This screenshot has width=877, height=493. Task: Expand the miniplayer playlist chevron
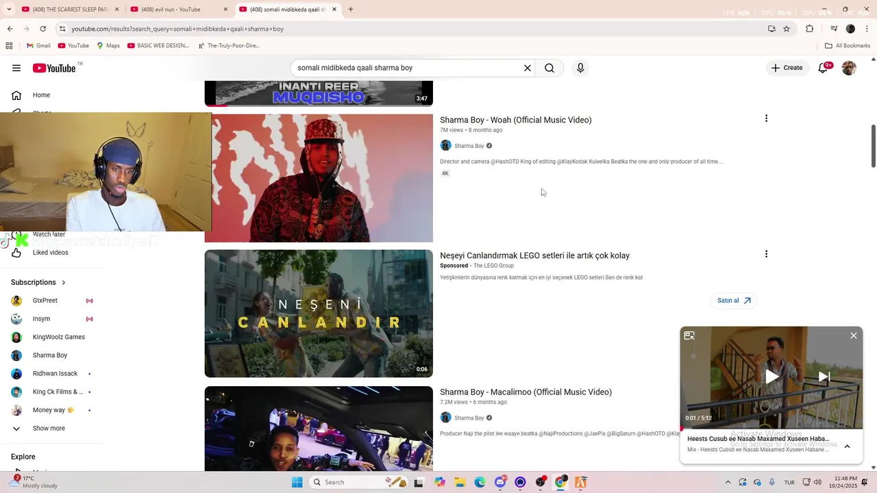(847, 446)
